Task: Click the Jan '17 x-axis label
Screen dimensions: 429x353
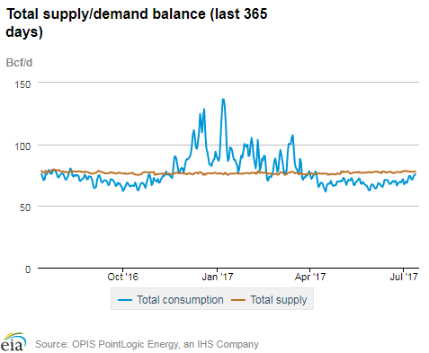Action: point(218,277)
